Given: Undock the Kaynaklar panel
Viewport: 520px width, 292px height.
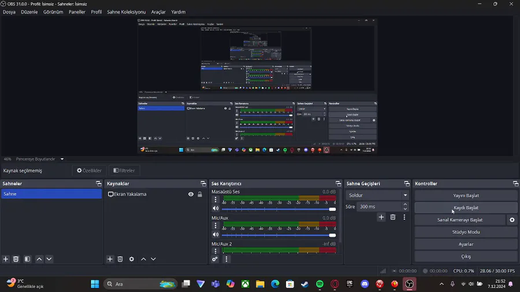Looking at the screenshot, I should click(203, 184).
